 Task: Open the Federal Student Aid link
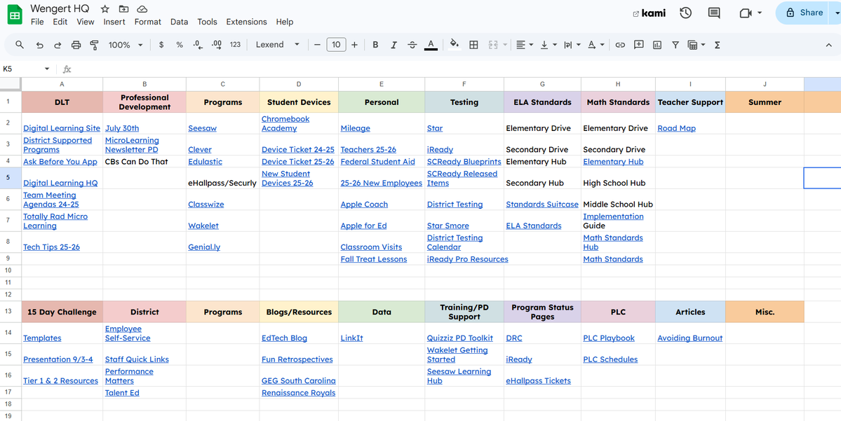(x=377, y=162)
